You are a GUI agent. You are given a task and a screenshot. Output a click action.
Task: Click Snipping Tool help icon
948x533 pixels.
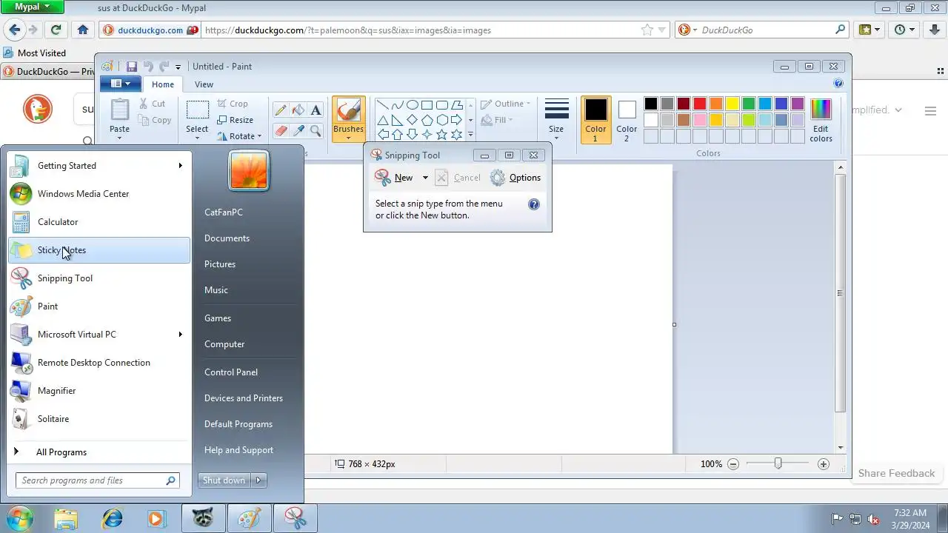534,204
